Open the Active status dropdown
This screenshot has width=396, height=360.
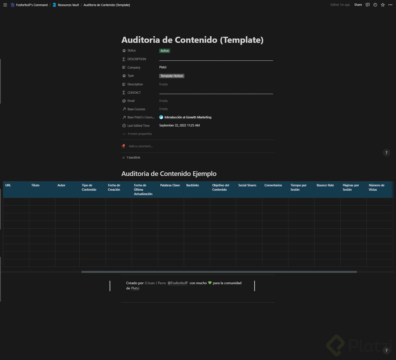165,51
